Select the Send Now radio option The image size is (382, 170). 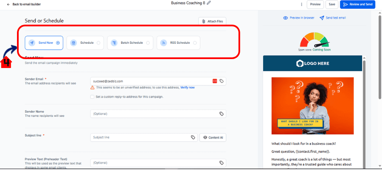[x=58, y=42]
